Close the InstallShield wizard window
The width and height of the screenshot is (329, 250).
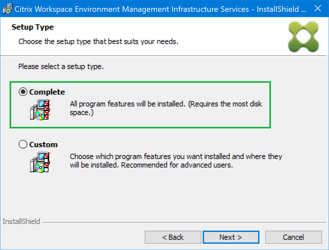[318, 9]
